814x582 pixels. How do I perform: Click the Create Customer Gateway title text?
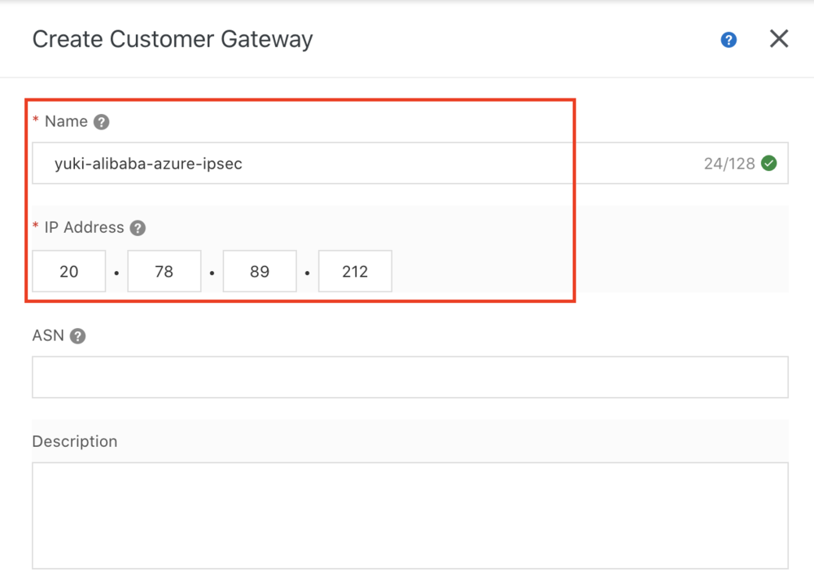(173, 39)
